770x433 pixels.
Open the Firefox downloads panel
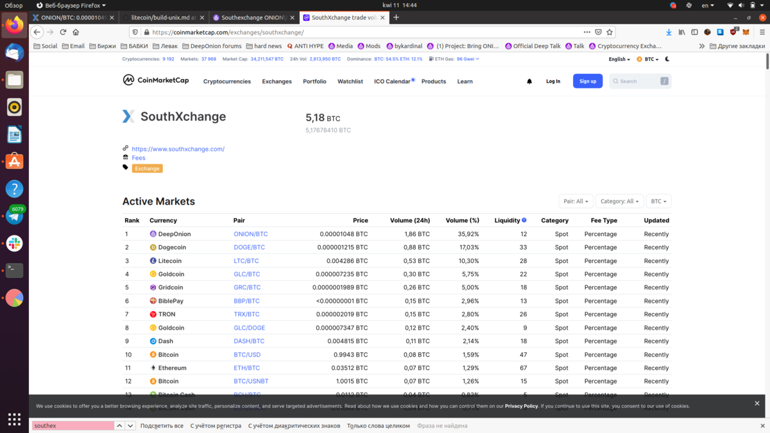669,32
